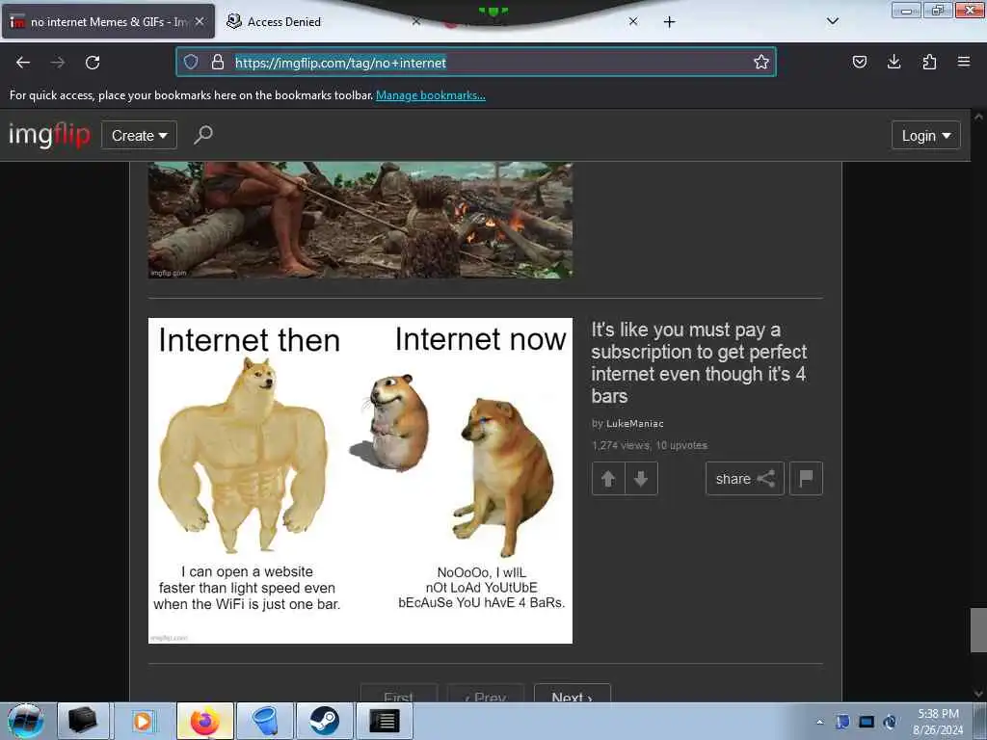Click the Manage bookmarks link
Image resolution: width=987 pixels, height=740 pixels.
pos(431,95)
